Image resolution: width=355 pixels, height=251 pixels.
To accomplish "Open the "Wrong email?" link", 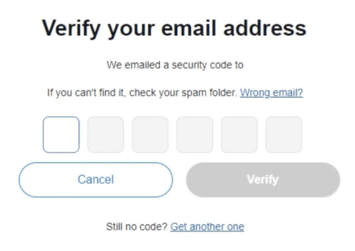I will (x=271, y=93).
